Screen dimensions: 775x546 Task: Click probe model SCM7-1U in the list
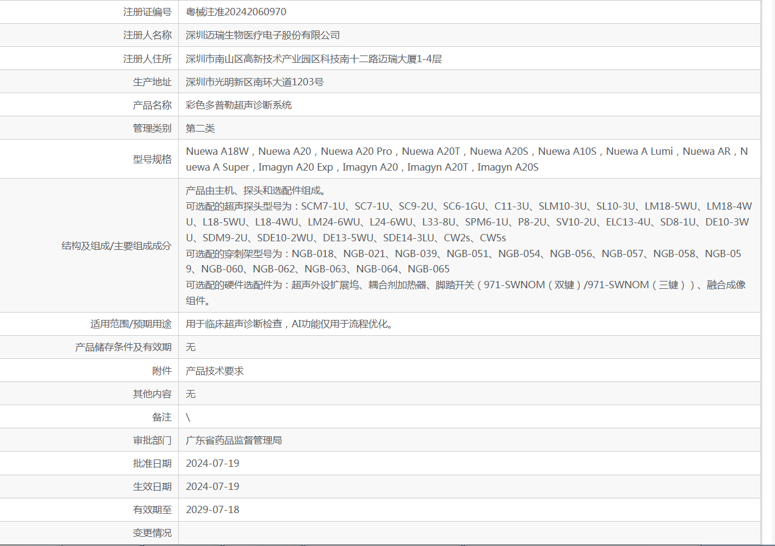point(324,206)
